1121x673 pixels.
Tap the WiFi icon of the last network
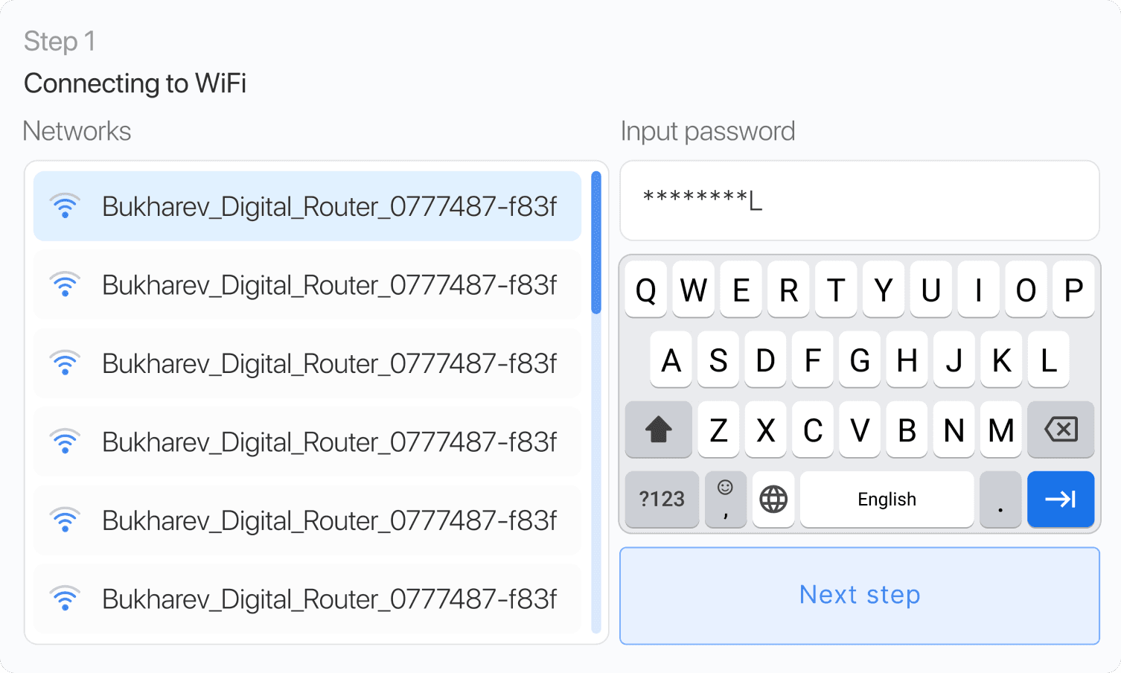pyautogui.click(x=65, y=599)
